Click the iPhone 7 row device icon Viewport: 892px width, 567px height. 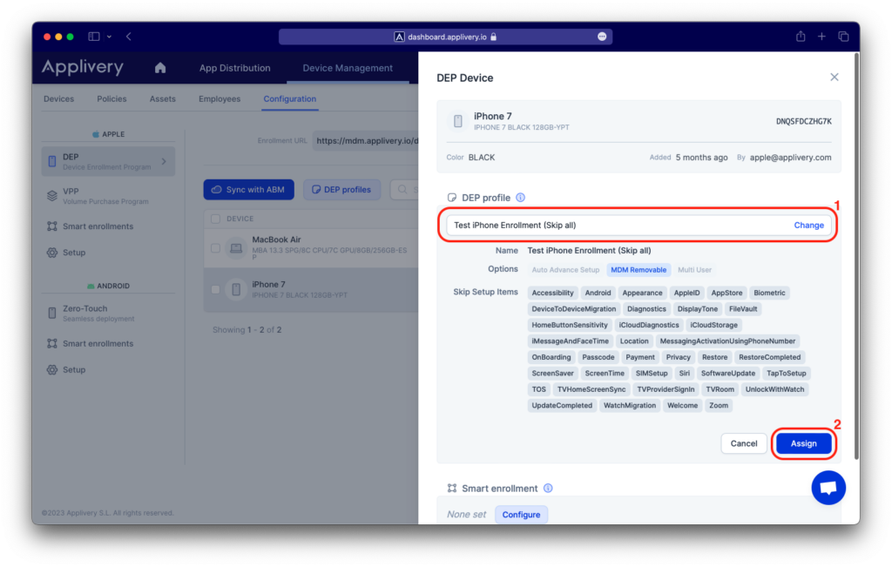[x=236, y=289]
